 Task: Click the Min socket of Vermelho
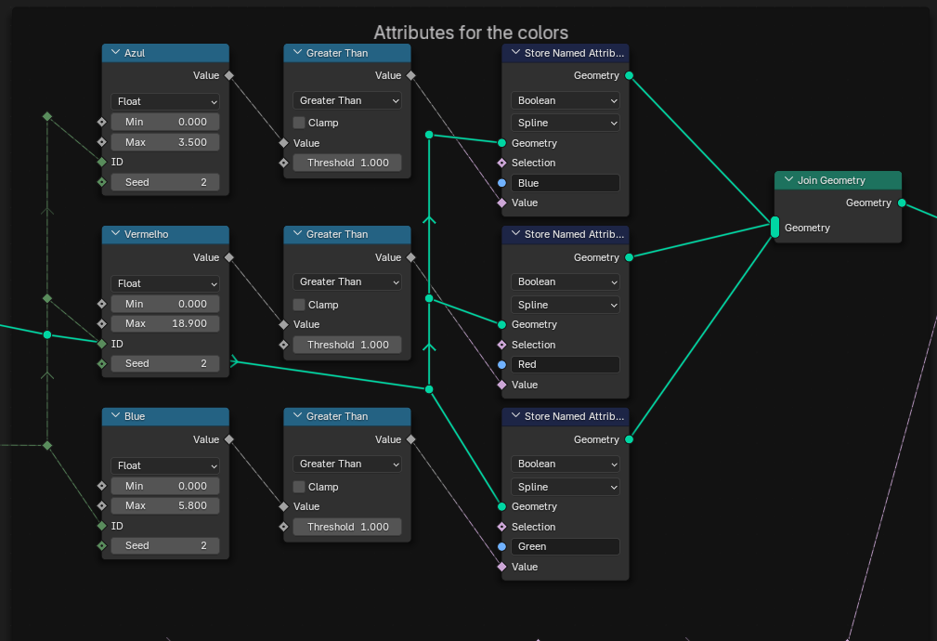pyautogui.click(x=101, y=304)
